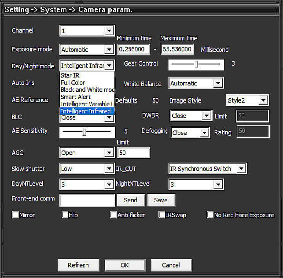The height and width of the screenshot is (278, 283).
Task: Enable Anti flicker option
Action: tap(114, 215)
